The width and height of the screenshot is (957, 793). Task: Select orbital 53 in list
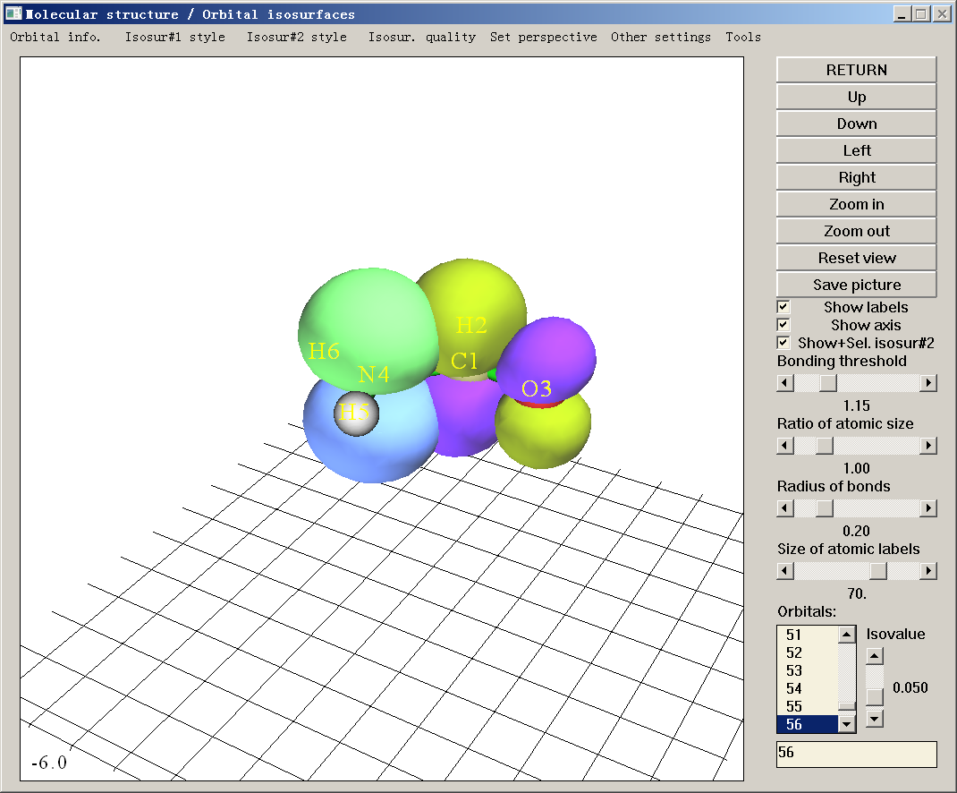[808, 670]
